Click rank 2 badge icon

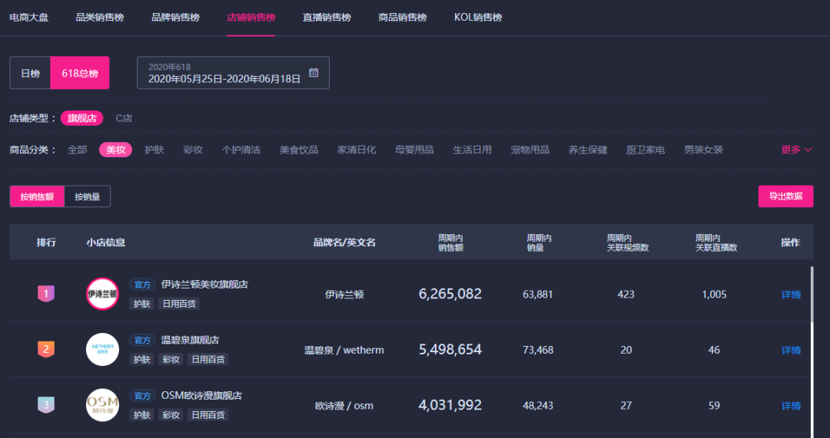46,349
